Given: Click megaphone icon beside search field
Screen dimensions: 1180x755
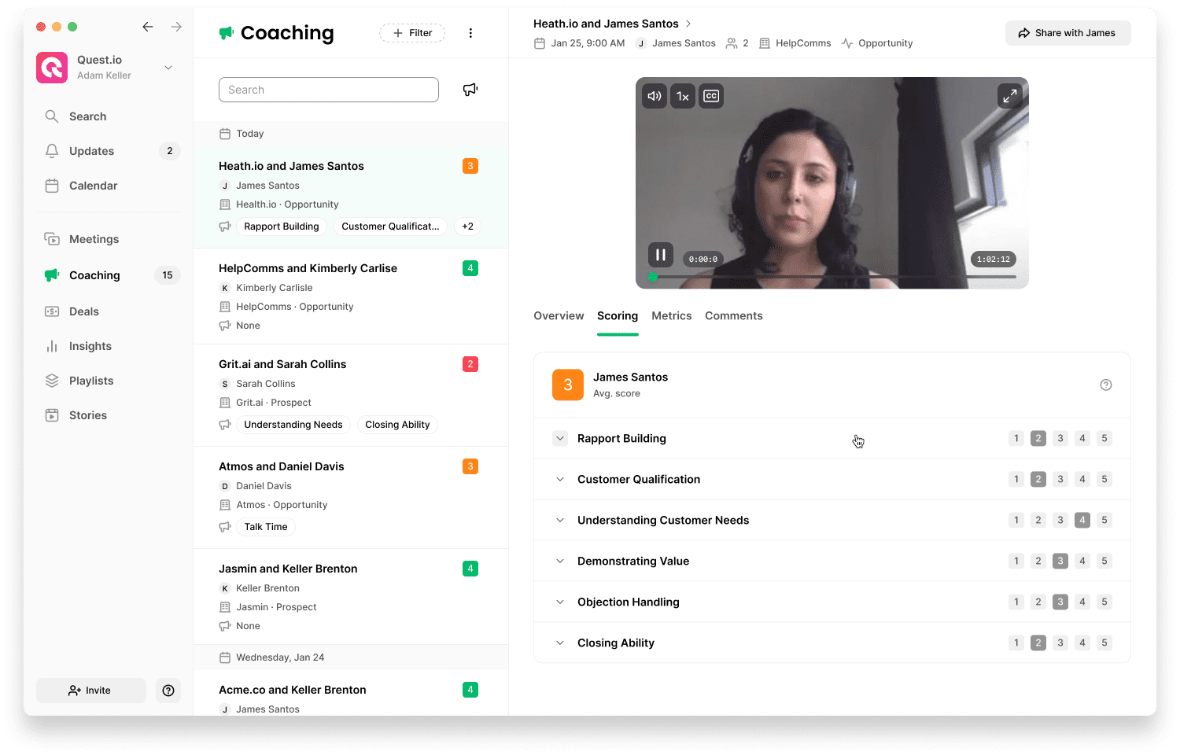Looking at the screenshot, I should pos(470,90).
